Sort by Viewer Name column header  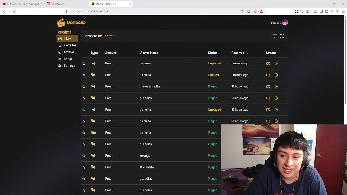coord(149,53)
